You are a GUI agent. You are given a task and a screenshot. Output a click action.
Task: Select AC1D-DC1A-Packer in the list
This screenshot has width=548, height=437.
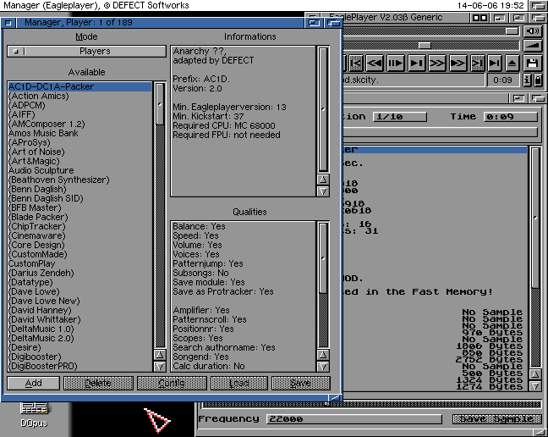click(x=79, y=86)
